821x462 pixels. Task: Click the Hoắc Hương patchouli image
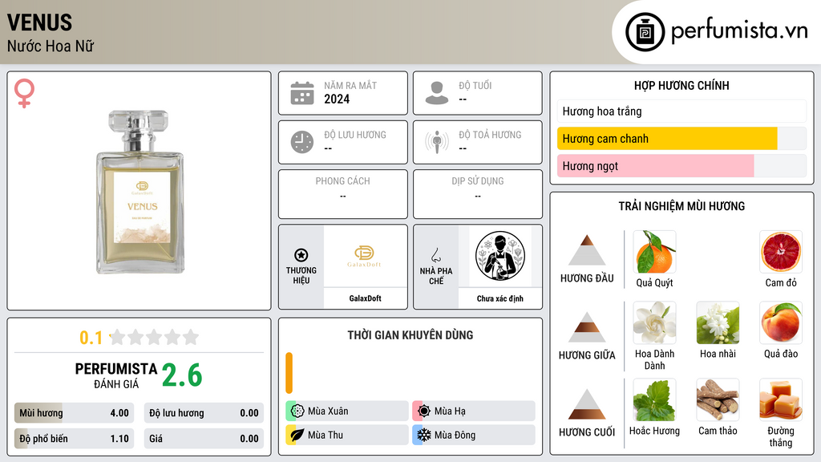coord(654,399)
